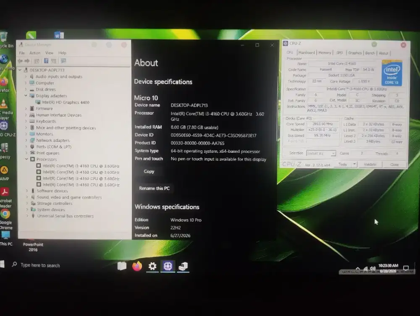Click the Forward arrow in Device Manager toolbar

[27, 61]
